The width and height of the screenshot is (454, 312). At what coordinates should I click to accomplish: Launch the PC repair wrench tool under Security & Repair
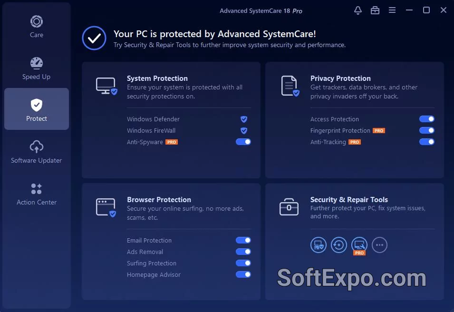click(359, 245)
